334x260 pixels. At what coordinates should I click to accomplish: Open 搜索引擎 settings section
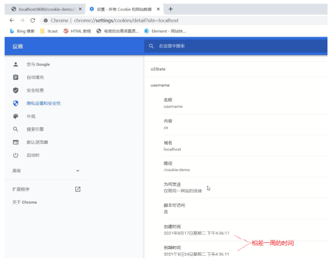[35, 129]
